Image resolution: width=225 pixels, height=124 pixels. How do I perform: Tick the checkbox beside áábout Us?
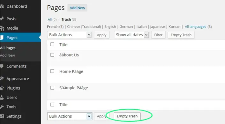pos(52,55)
